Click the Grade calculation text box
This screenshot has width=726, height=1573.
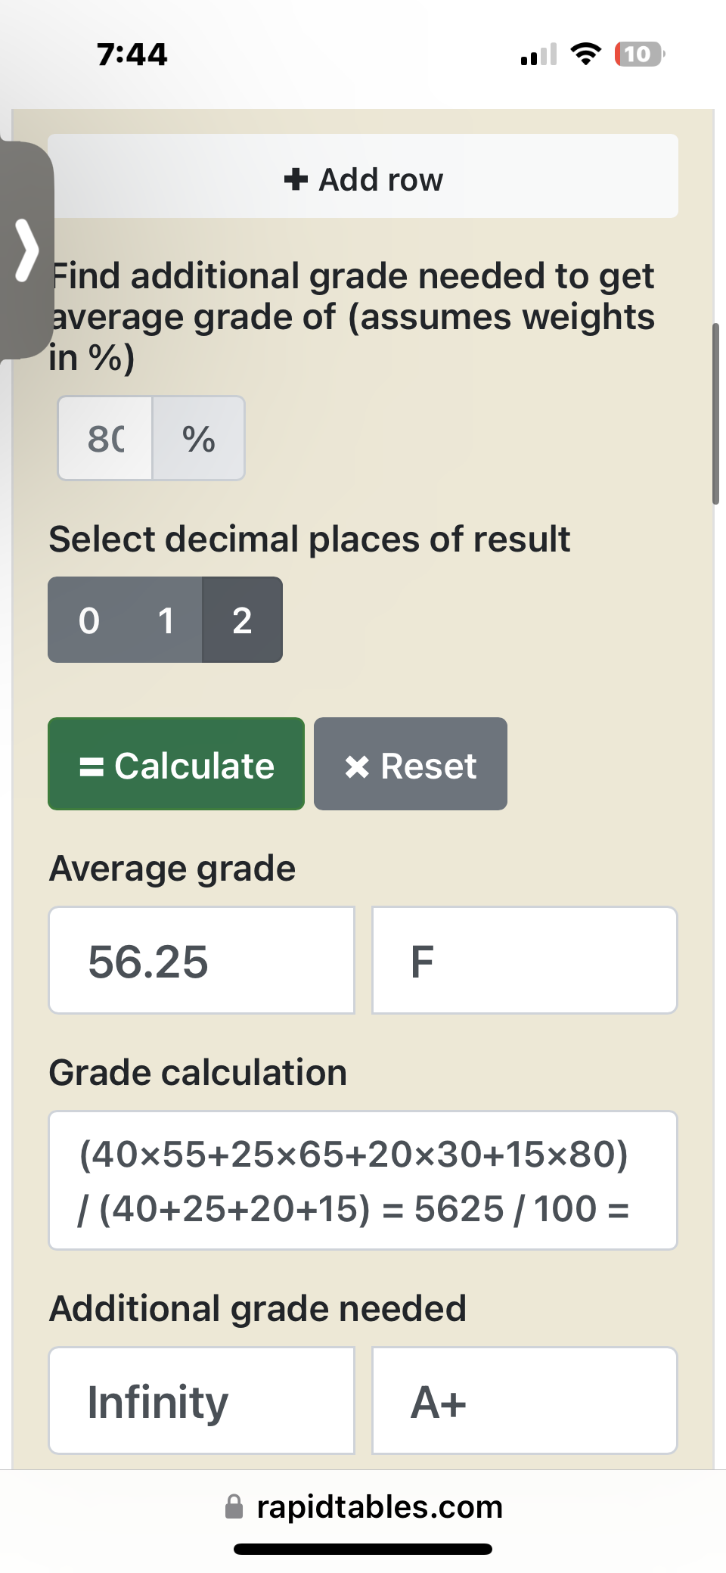[x=363, y=1180]
